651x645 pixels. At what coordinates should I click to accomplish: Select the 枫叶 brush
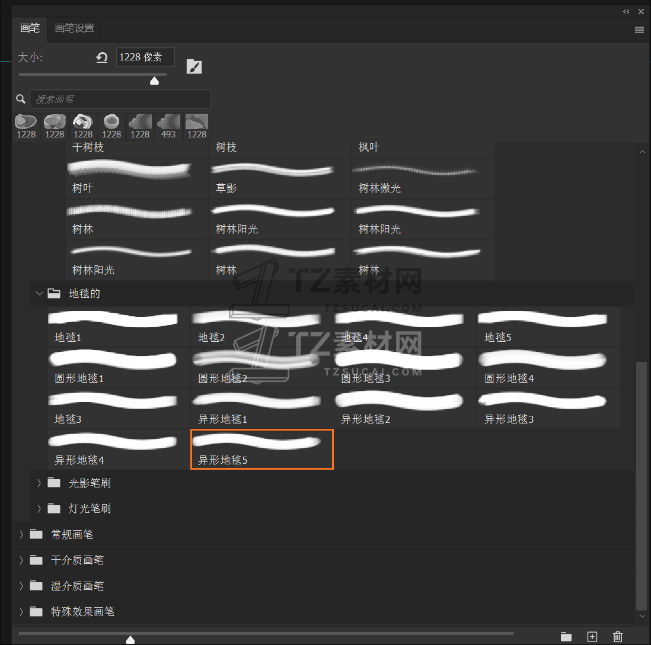click(x=423, y=150)
